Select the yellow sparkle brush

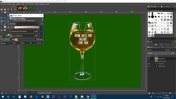pos(156,29)
